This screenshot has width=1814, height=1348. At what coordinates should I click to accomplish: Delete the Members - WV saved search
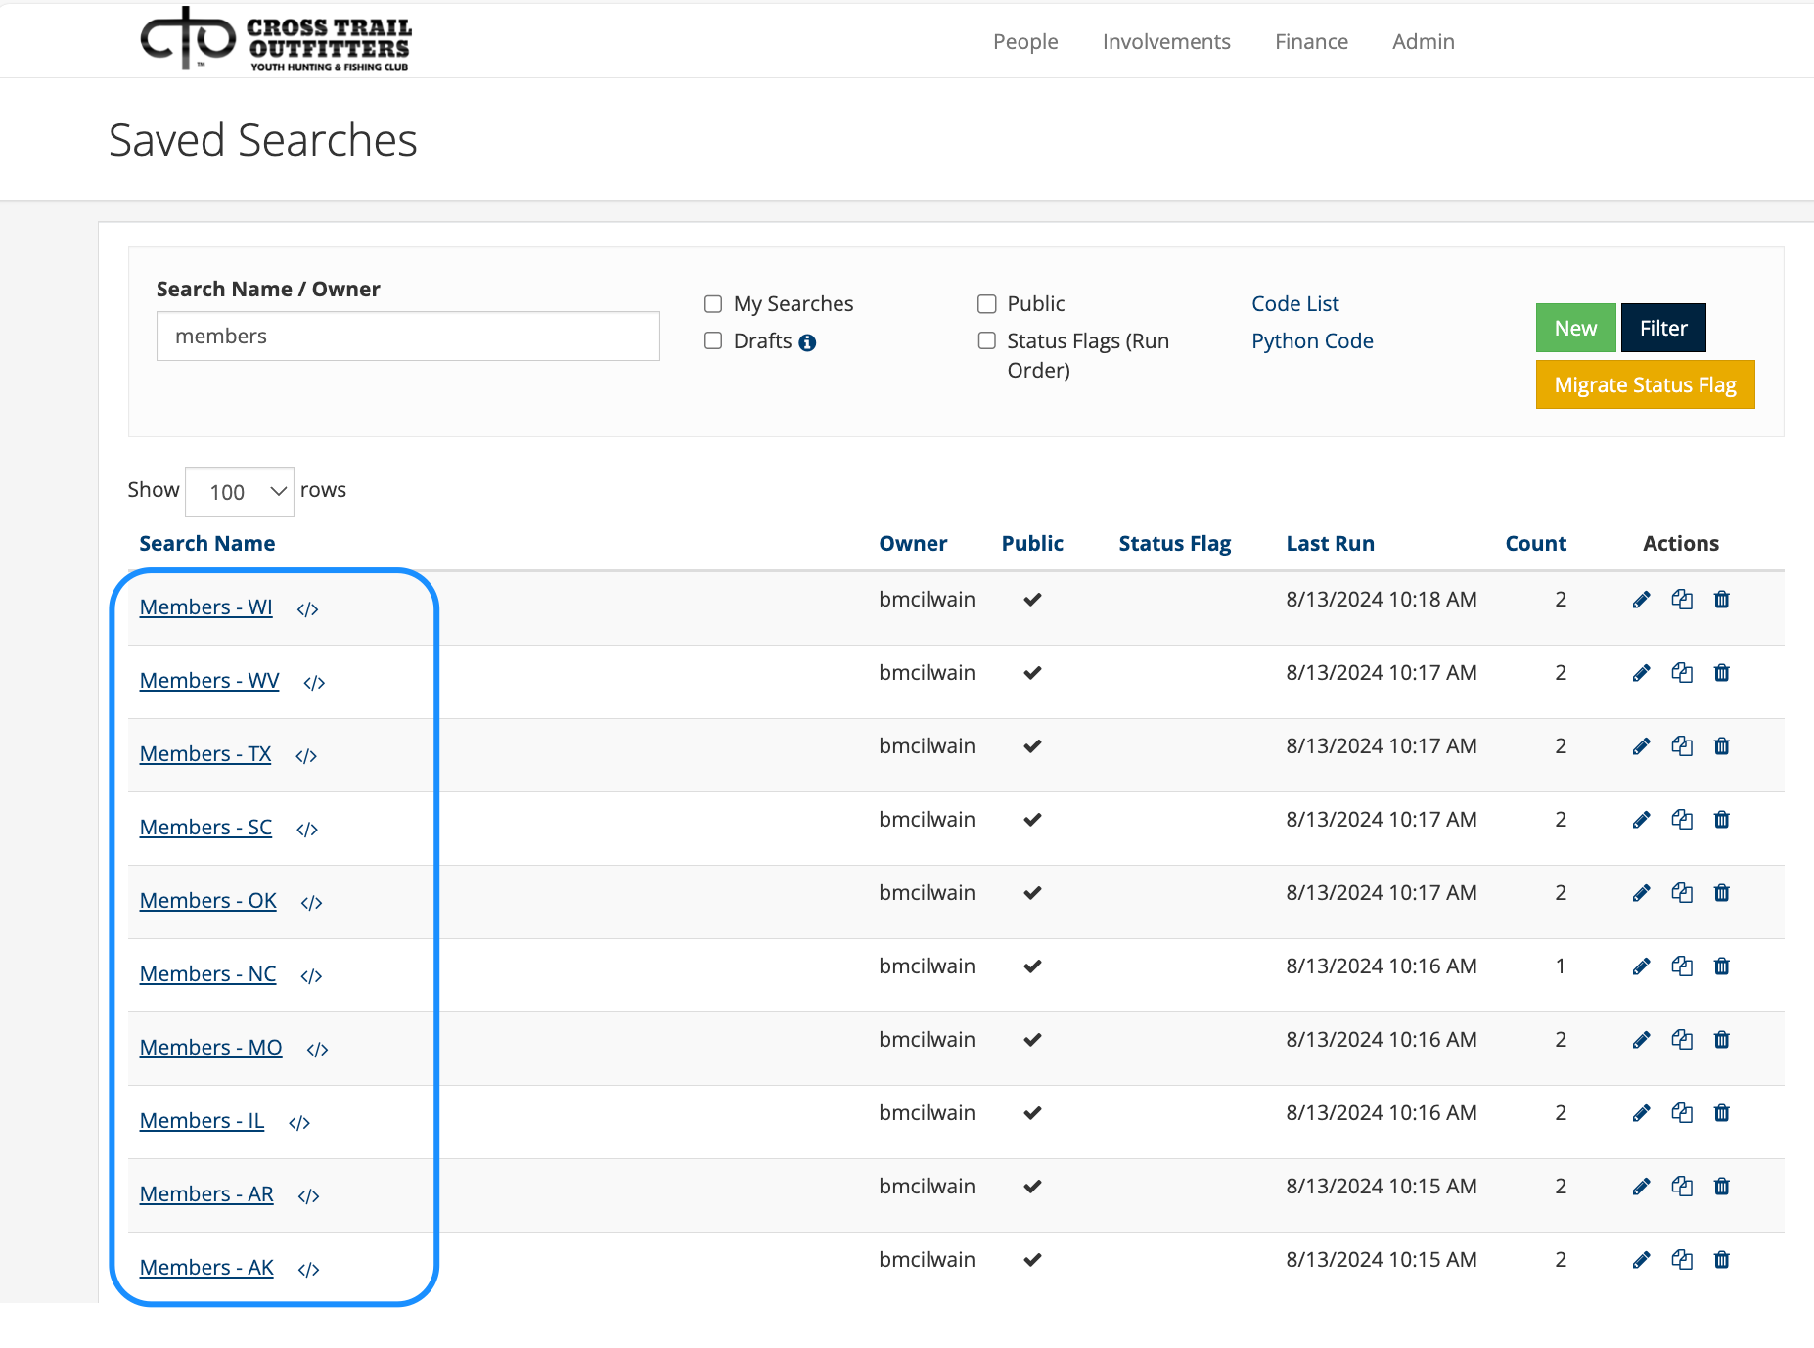click(1722, 673)
